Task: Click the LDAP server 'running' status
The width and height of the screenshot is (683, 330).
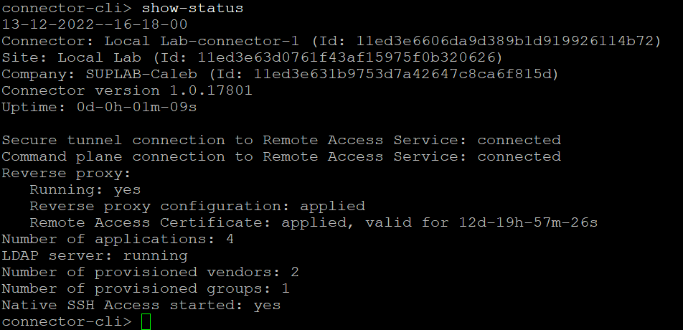Action: pyautogui.click(x=156, y=255)
